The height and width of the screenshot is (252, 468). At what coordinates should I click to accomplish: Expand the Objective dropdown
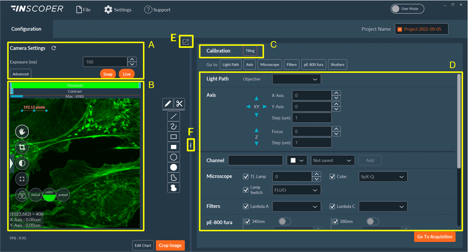pos(297,79)
